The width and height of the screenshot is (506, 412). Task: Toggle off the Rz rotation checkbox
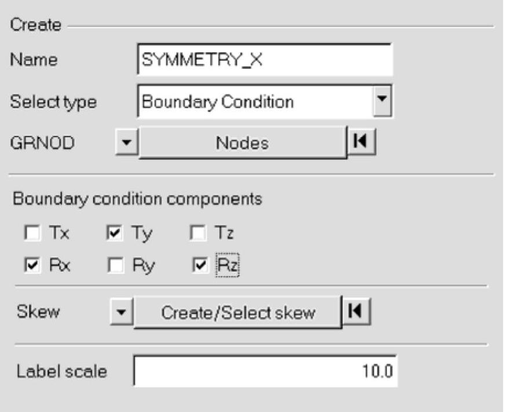click(198, 266)
